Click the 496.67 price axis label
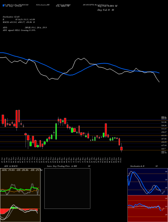Image resolution: width=168 pixels, height=222 pixels. (x=164, y=132)
